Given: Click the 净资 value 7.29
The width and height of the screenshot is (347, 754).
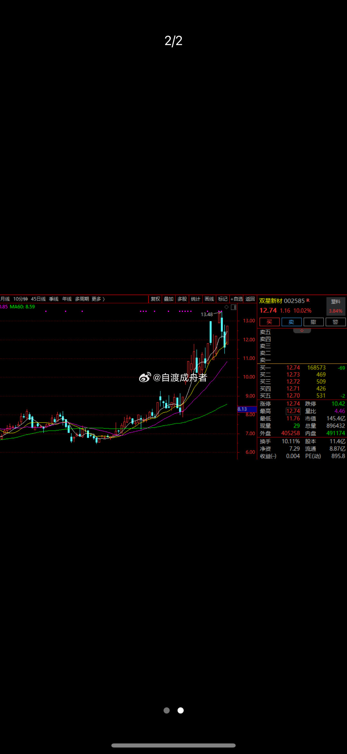Looking at the screenshot, I should point(294,449).
